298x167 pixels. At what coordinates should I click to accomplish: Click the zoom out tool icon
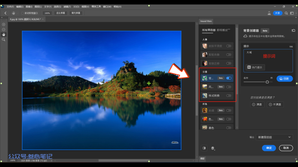pyautogui.click(x=4, y=29)
